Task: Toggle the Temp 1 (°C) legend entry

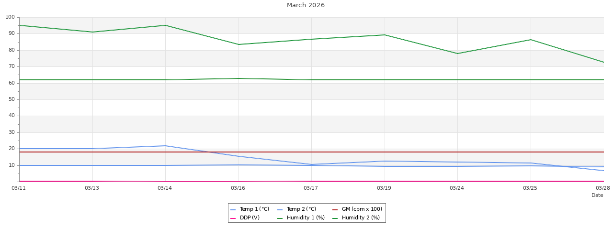Action: pyautogui.click(x=254, y=209)
